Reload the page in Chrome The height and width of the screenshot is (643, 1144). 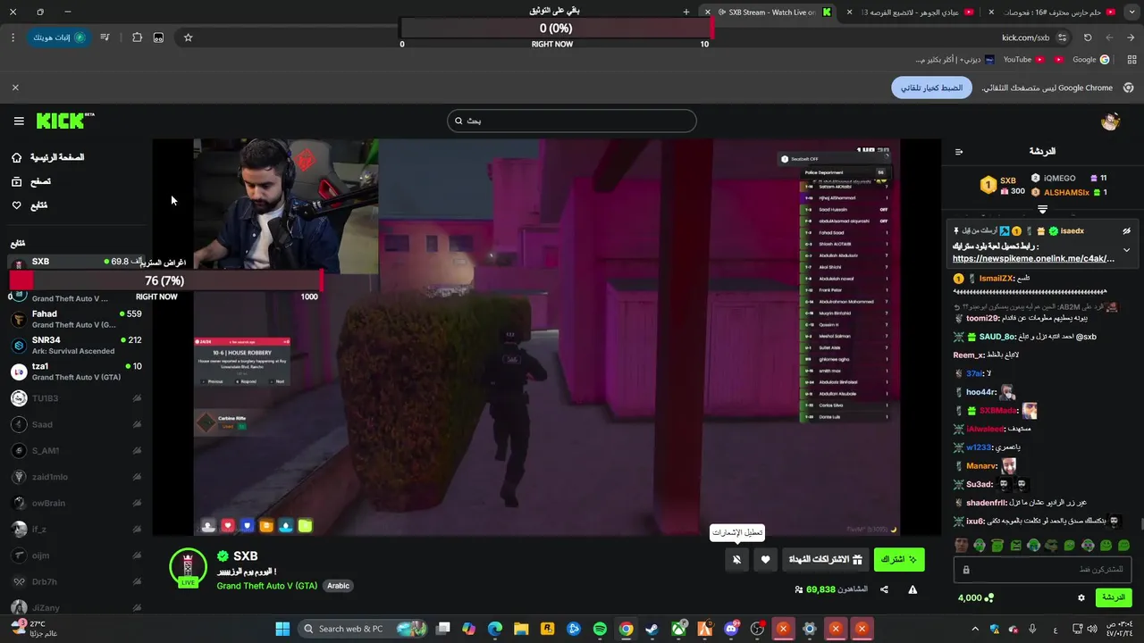point(1088,38)
